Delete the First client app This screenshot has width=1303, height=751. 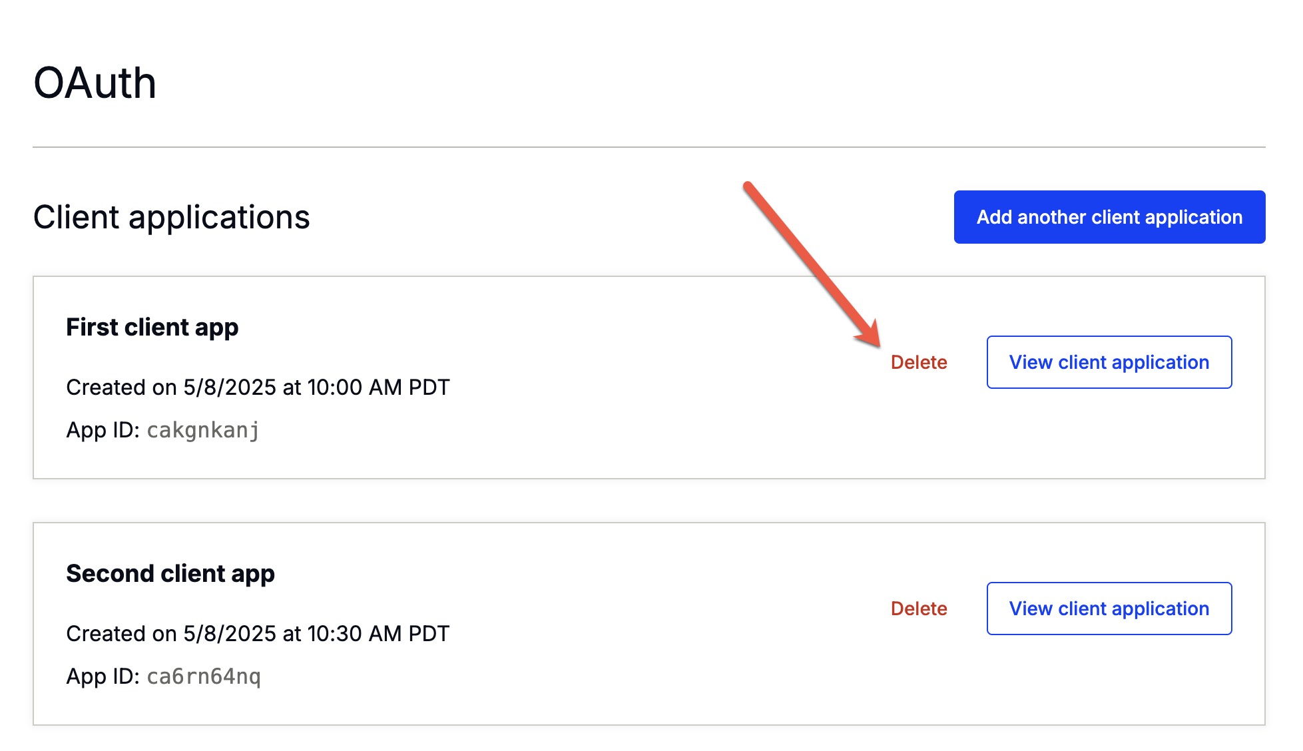coord(919,362)
